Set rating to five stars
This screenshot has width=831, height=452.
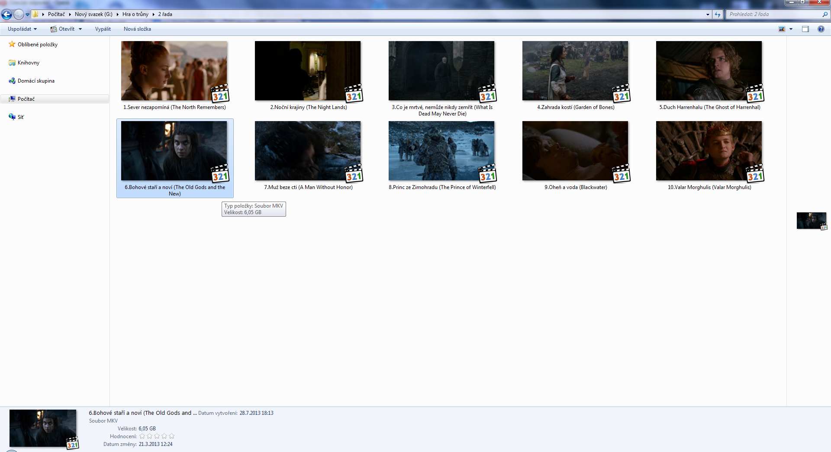[x=171, y=436]
